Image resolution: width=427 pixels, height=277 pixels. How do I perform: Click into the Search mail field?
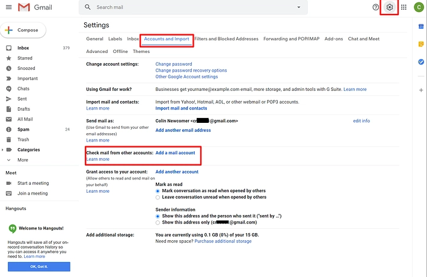(192, 7)
